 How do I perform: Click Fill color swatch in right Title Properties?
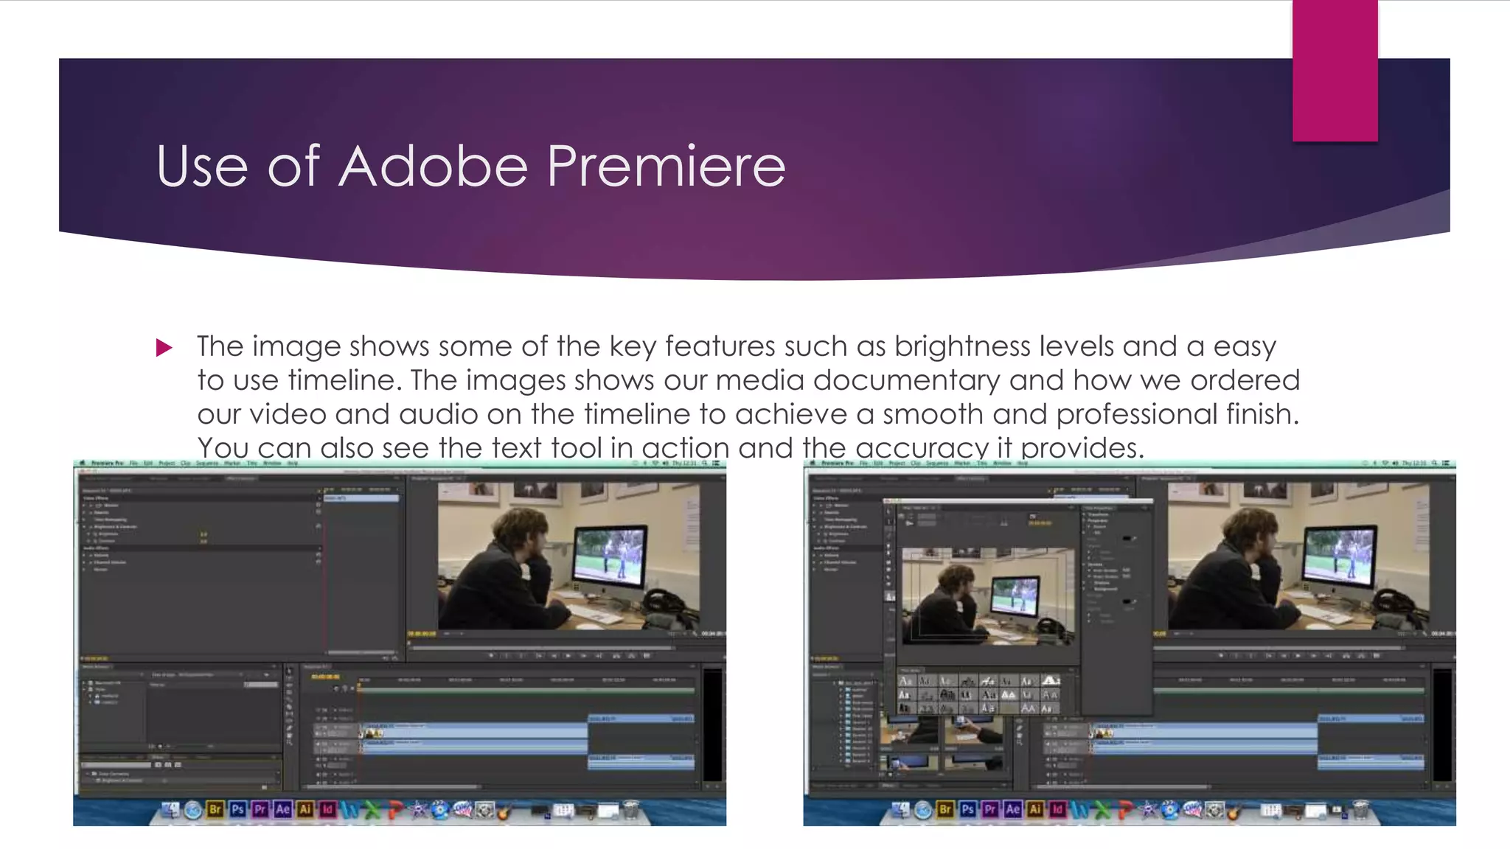(1126, 538)
